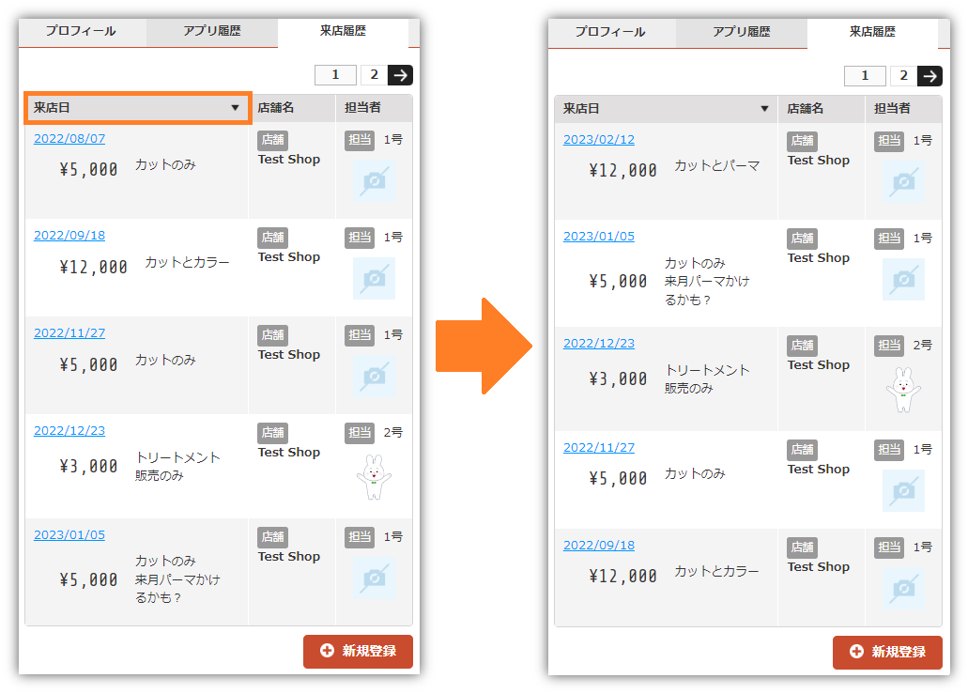Open visit 2022/12/23 in left panel
The width and height of the screenshot is (968, 694).
coord(69,430)
